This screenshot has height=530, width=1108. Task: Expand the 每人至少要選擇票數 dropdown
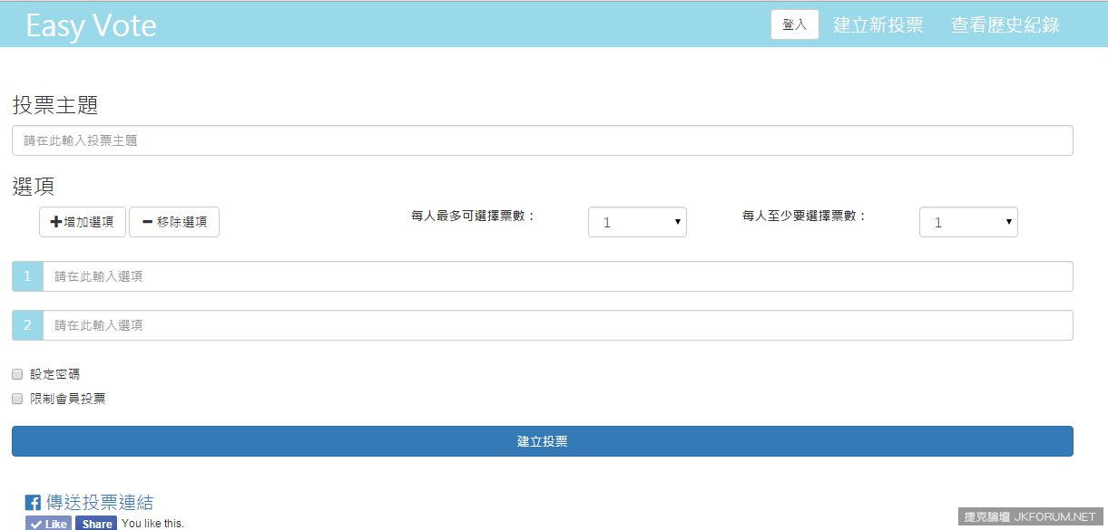point(968,222)
